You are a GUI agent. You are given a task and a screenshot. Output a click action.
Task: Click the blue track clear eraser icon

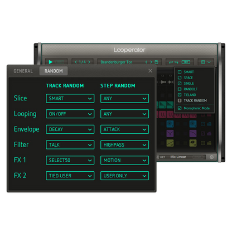[209, 124]
